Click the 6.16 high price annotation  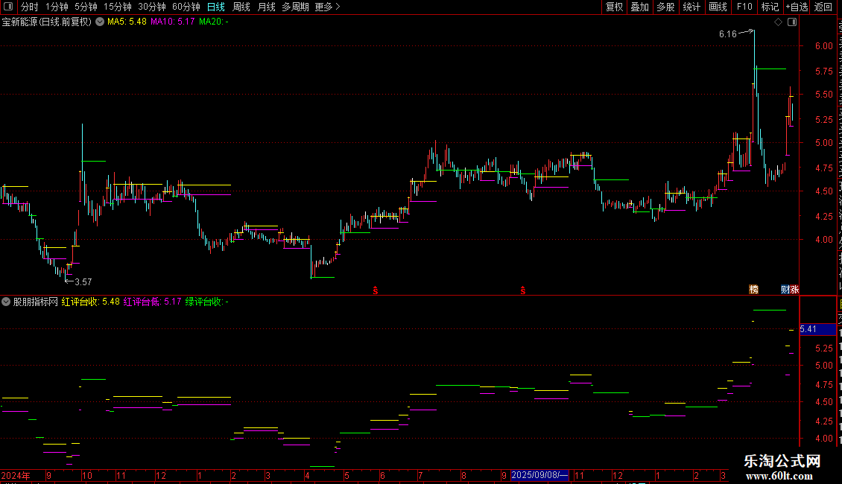[727, 34]
